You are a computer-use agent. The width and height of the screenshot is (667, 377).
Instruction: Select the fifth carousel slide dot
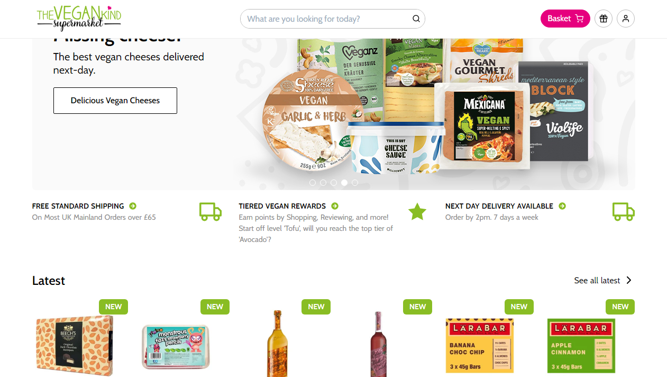(x=355, y=183)
